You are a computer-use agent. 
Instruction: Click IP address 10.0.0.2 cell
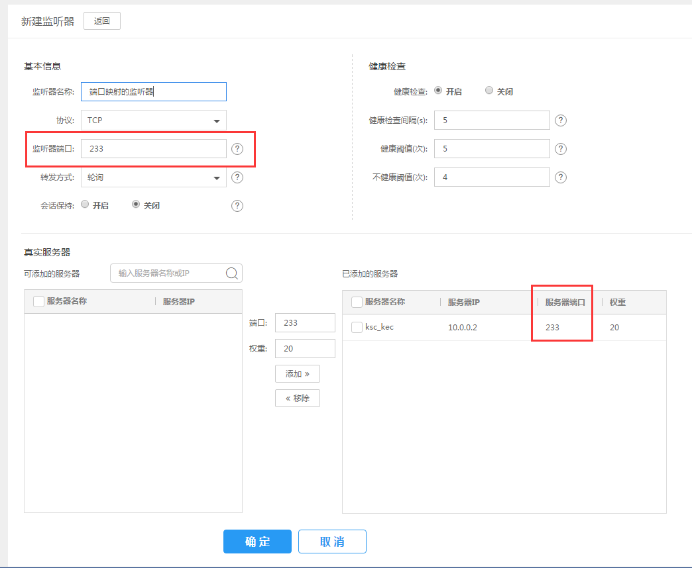pos(463,328)
